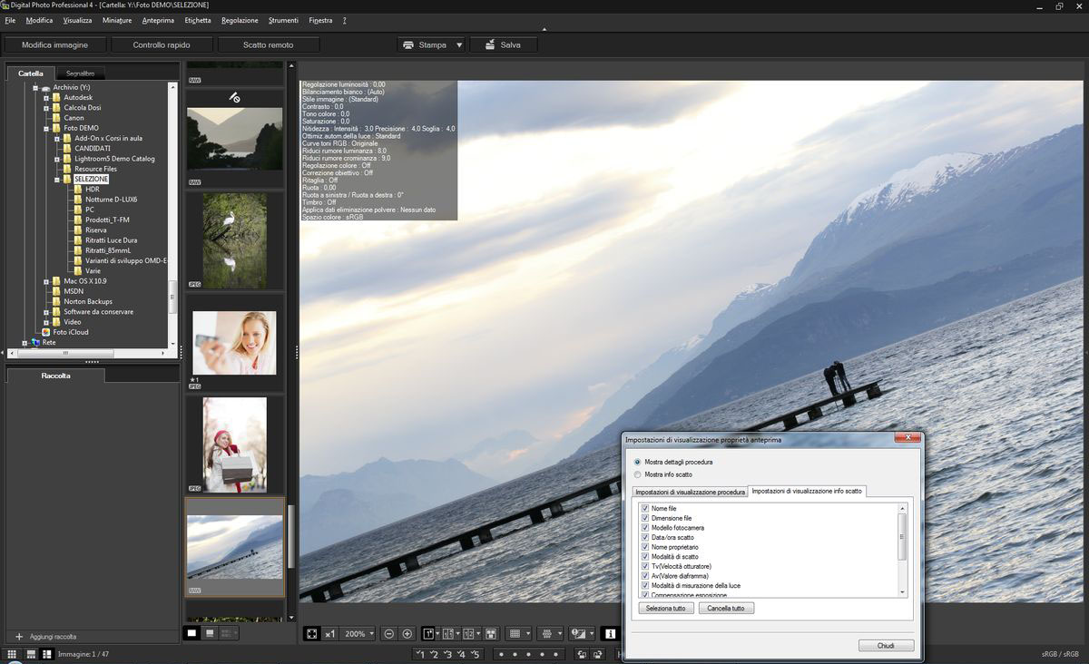Toggle the info 'i' properties icon
Screen dimensions: 1089x664
pyautogui.click(x=610, y=634)
